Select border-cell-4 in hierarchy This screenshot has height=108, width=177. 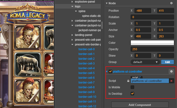(86, 68)
